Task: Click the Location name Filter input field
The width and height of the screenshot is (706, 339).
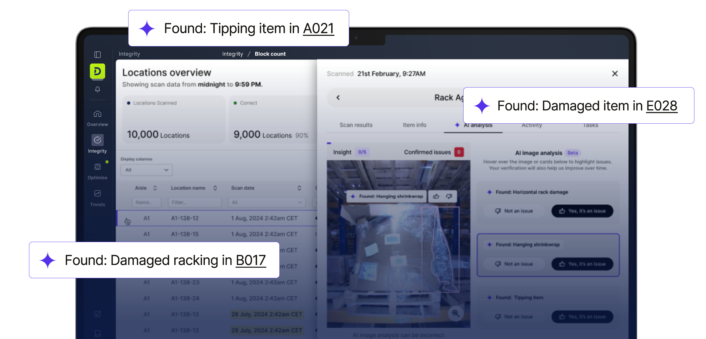Action: (195, 202)
